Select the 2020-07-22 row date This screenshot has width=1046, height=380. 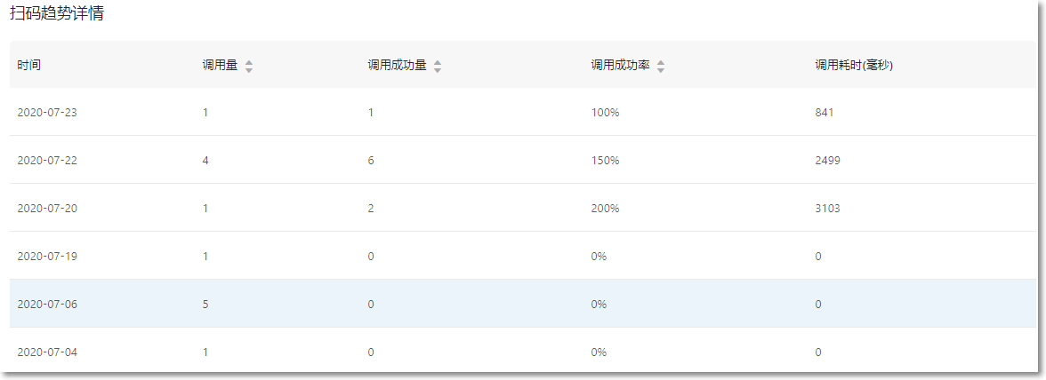[x=47, y=161]
